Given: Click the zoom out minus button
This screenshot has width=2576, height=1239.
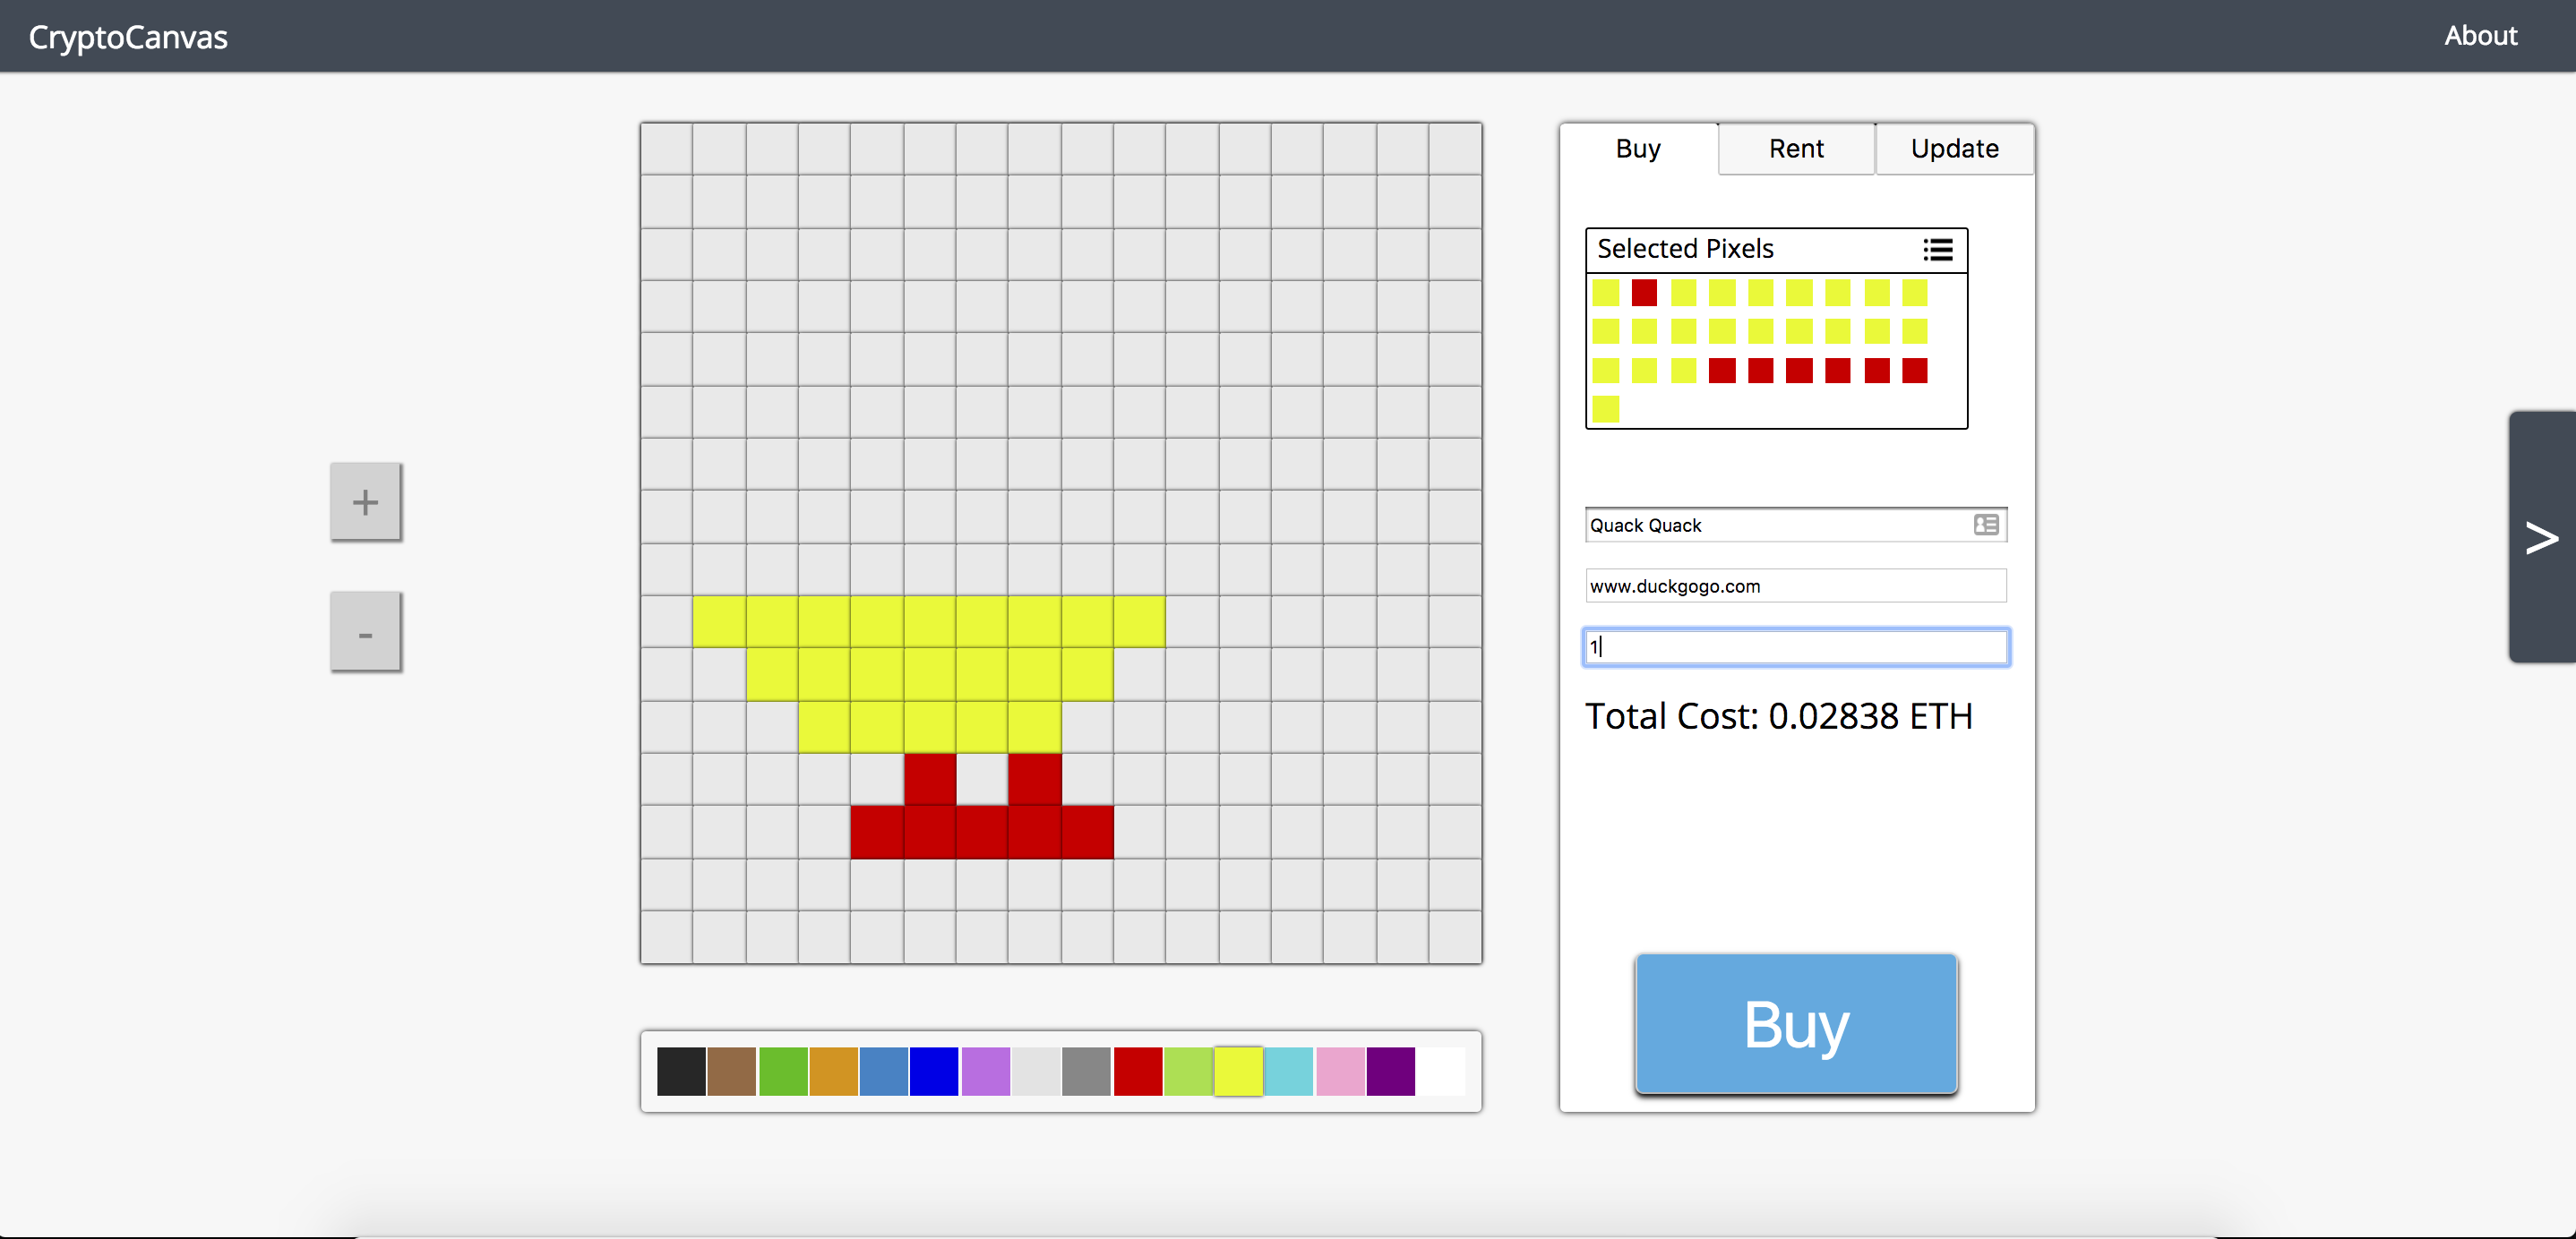Looking at the screenshot, I should pos(365,631).
